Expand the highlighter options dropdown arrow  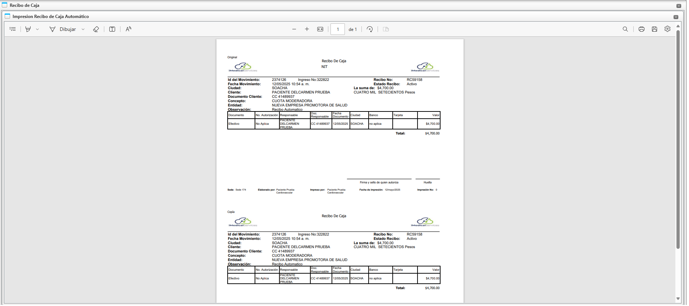[x=37, y=29]
